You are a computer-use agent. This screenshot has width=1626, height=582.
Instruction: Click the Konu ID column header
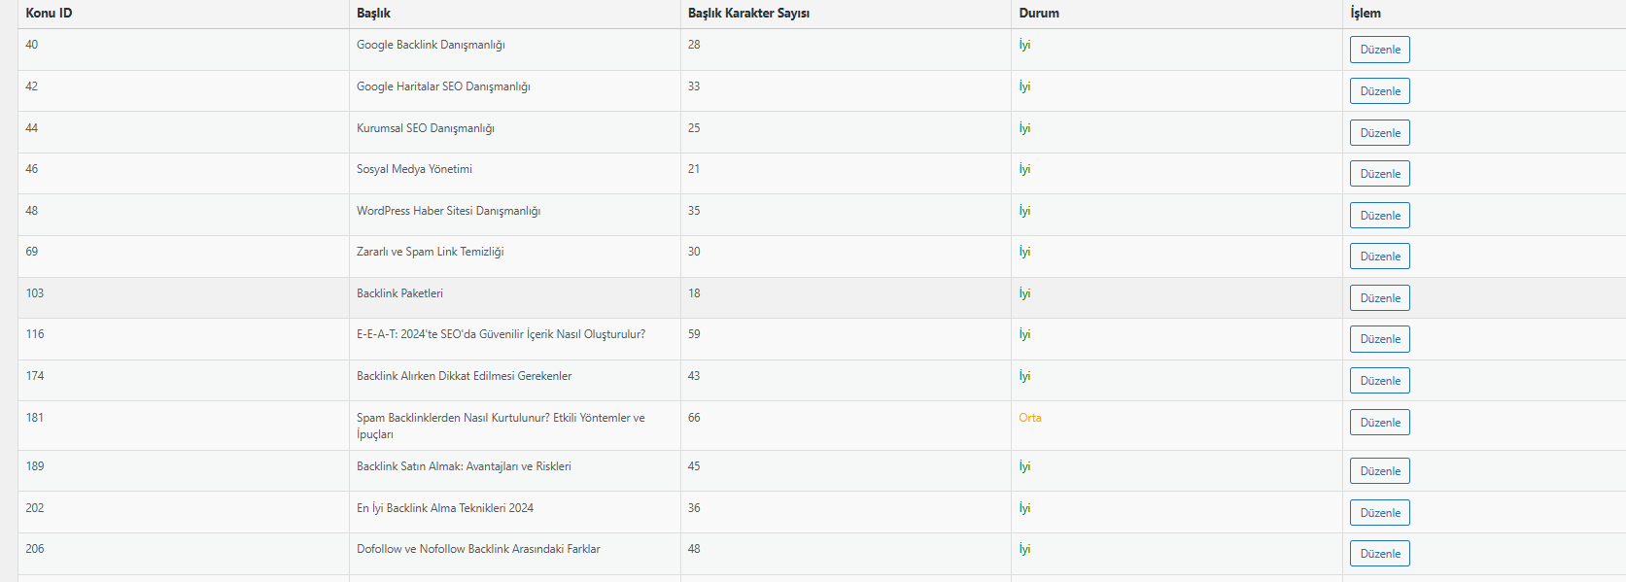click(49, 13)
